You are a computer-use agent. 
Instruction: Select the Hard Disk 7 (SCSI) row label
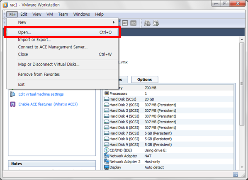tap(124, 133)
